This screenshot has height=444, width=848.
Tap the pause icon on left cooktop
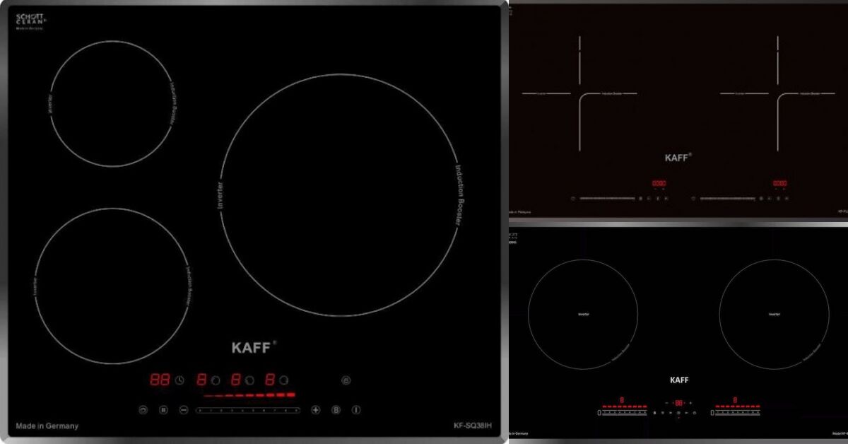pyautogui.click(x=163, y=409)
